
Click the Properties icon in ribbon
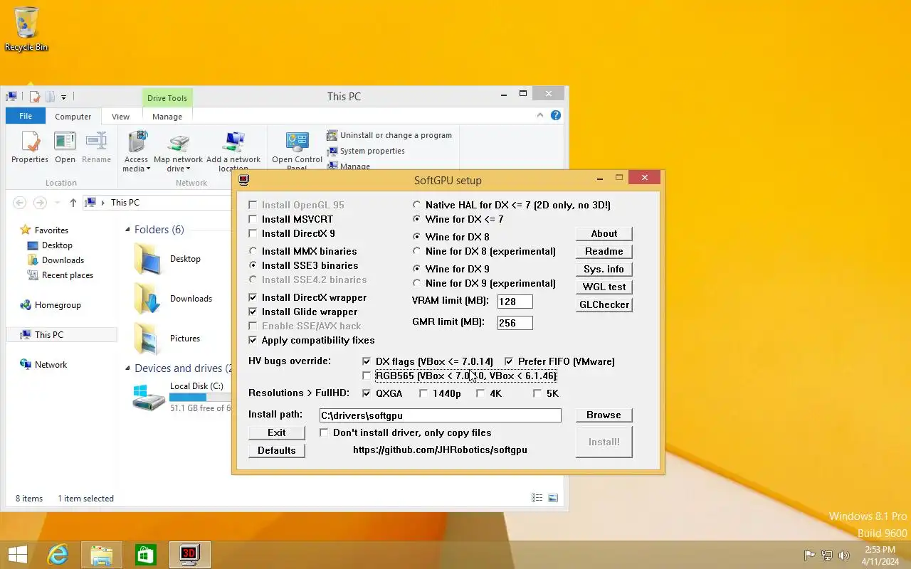click(x=30, y=147)
